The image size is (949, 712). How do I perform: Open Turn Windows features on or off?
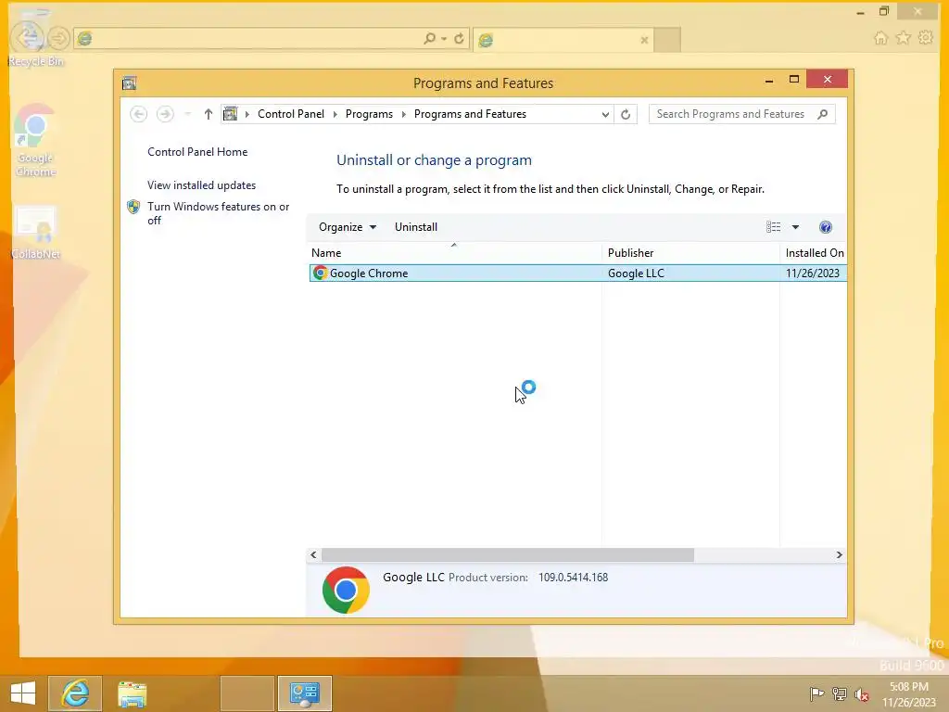219,213
